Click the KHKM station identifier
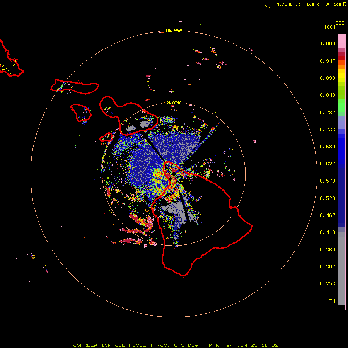348x348 pixels. (216, 345)
